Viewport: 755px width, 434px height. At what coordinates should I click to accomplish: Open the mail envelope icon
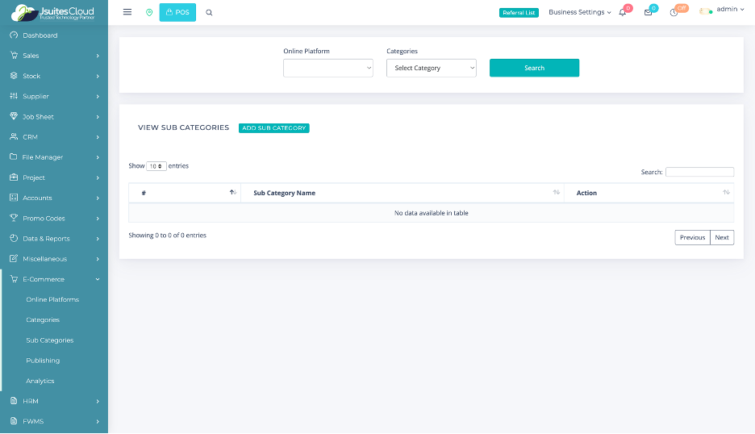pyautogui.click(x=648, y=12)
